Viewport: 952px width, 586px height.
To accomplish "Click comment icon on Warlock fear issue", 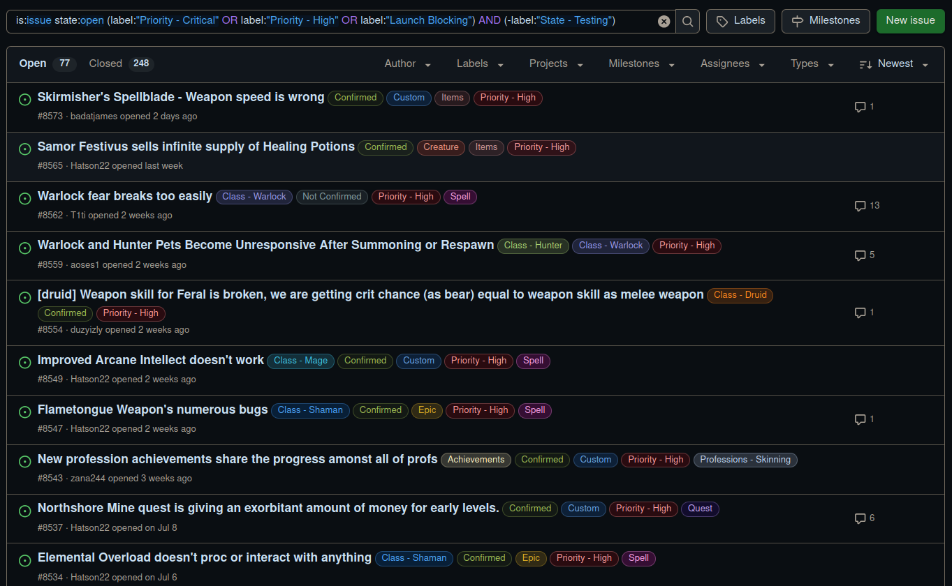I will click(861, 206).
